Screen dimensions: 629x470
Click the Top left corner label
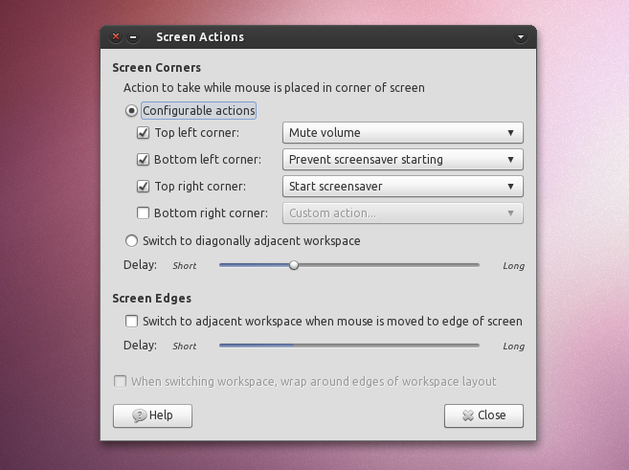[x=197, y=133]
